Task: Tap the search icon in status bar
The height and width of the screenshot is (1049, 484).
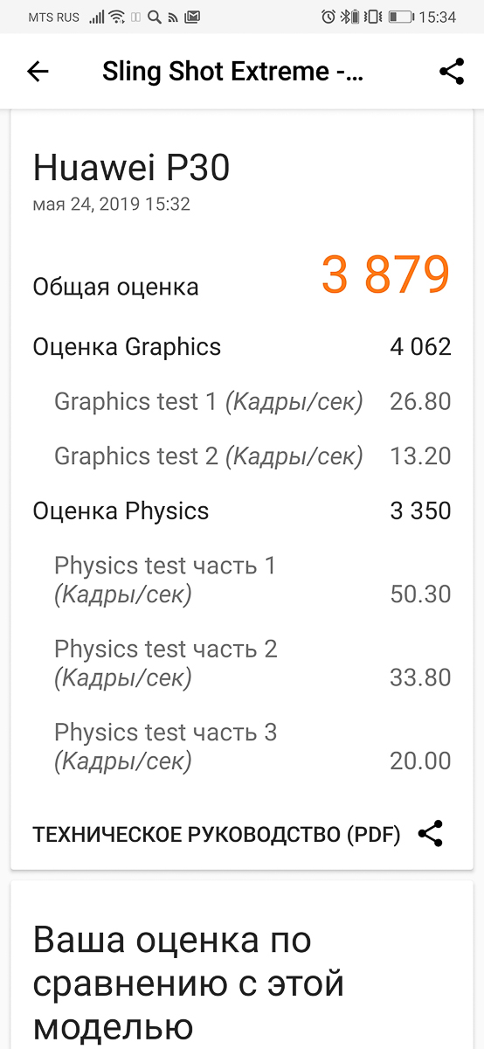Action: click(x=155, y=17)
